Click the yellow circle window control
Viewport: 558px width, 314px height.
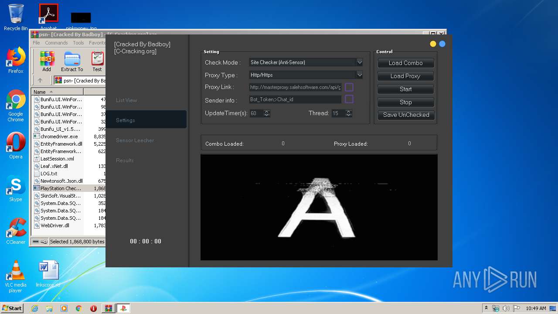point(433,44)
